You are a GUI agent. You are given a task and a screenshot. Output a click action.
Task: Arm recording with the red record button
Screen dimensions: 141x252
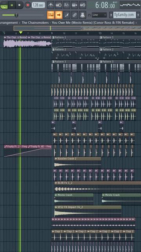click(28, 5)
